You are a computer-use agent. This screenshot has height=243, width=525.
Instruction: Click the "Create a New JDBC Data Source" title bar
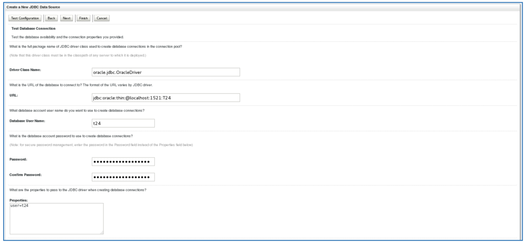point(33,7)
